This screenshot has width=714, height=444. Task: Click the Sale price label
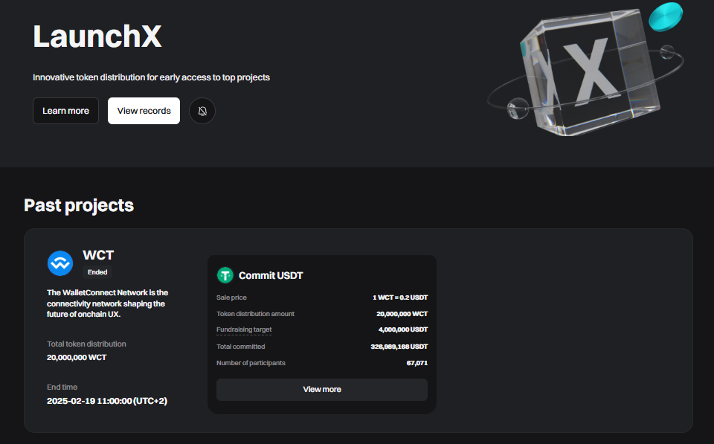(231, 297)
